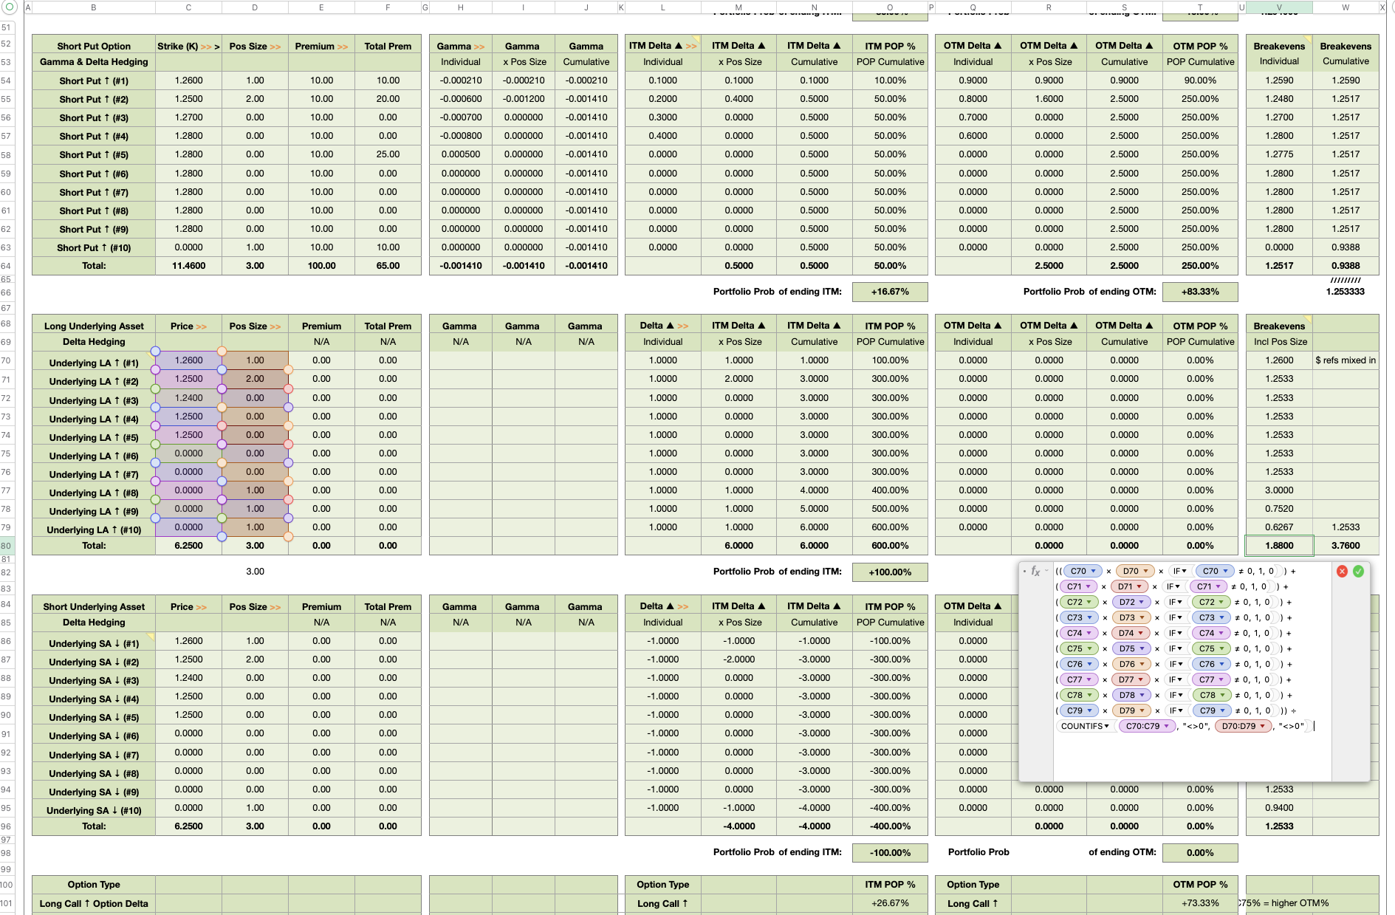
Task: Select row 64 header
Action: [7, 266]
